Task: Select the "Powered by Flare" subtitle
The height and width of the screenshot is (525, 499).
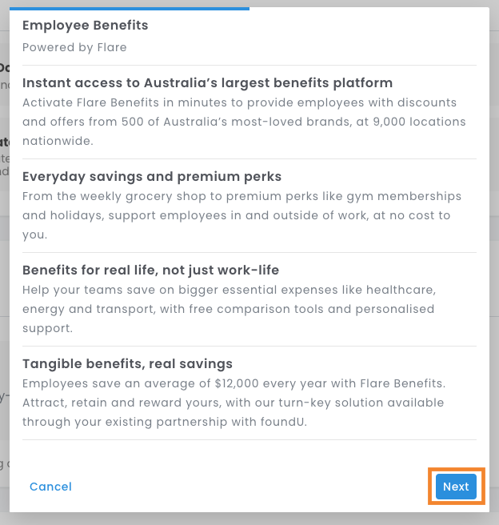Action: click(x=74, y=47)
